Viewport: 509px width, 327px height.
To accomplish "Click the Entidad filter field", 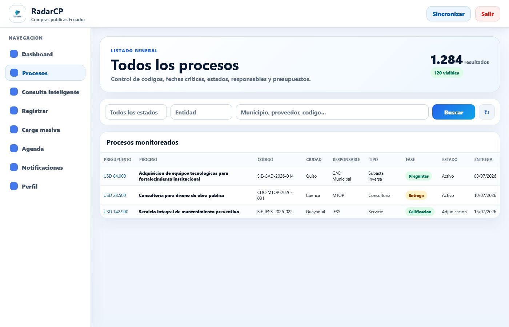I will pos(201,112).
